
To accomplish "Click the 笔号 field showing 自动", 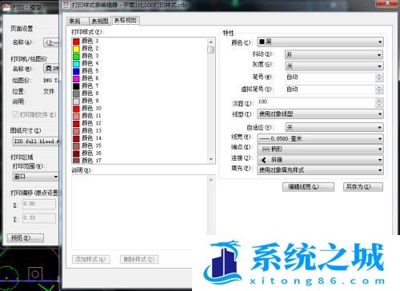I will click(x=330, y=78).
